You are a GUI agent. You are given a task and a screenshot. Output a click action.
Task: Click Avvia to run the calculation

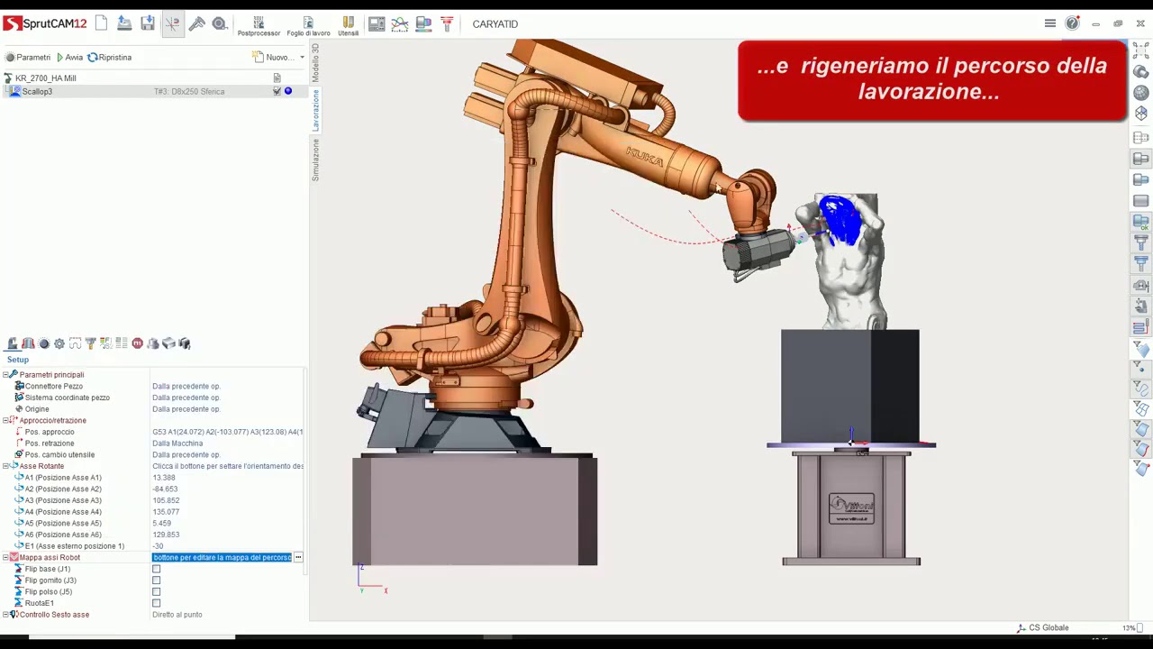pyautogui.click(x=69, y=57)
